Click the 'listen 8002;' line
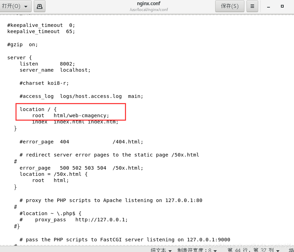Screen dimensions: 294x252 click(47, 64)
